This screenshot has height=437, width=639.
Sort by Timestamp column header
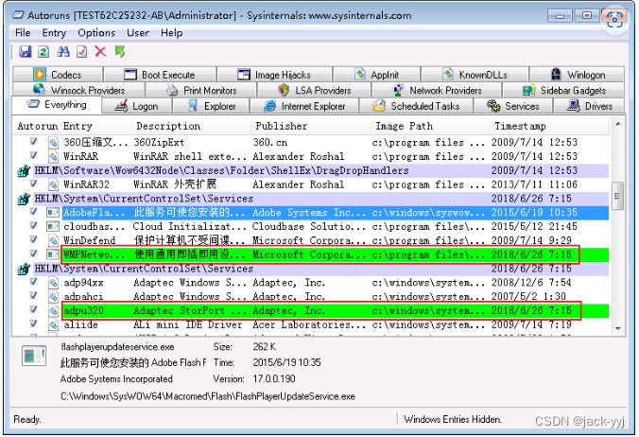click(x=549, y=127)
